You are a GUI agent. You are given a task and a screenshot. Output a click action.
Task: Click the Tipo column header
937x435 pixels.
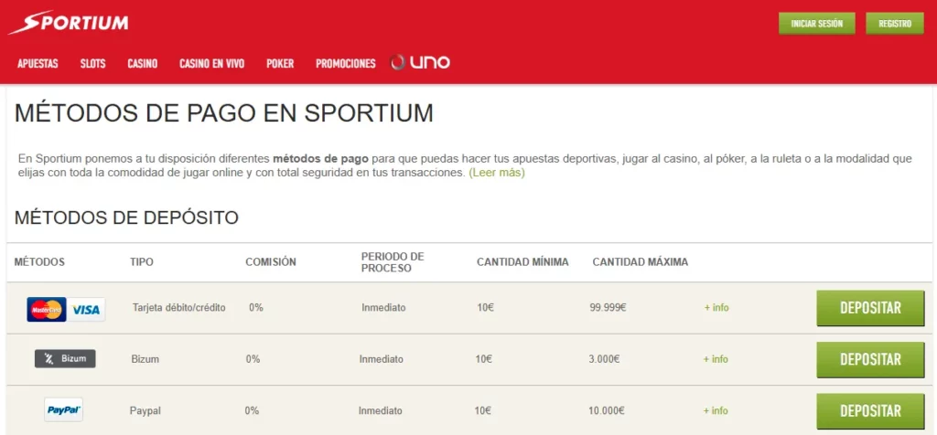point(142,262)
